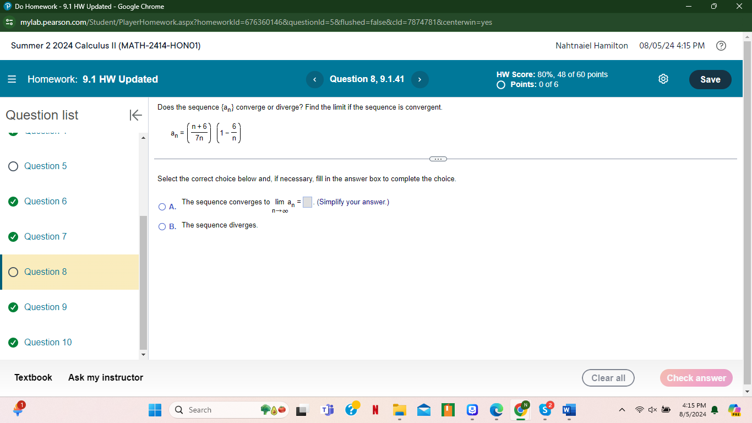Click the answer input box for the limit
Viewport: 752px width, 423px height.
tap(307, 203)
